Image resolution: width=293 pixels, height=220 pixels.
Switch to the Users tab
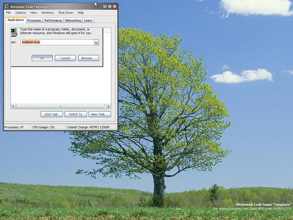88,20
